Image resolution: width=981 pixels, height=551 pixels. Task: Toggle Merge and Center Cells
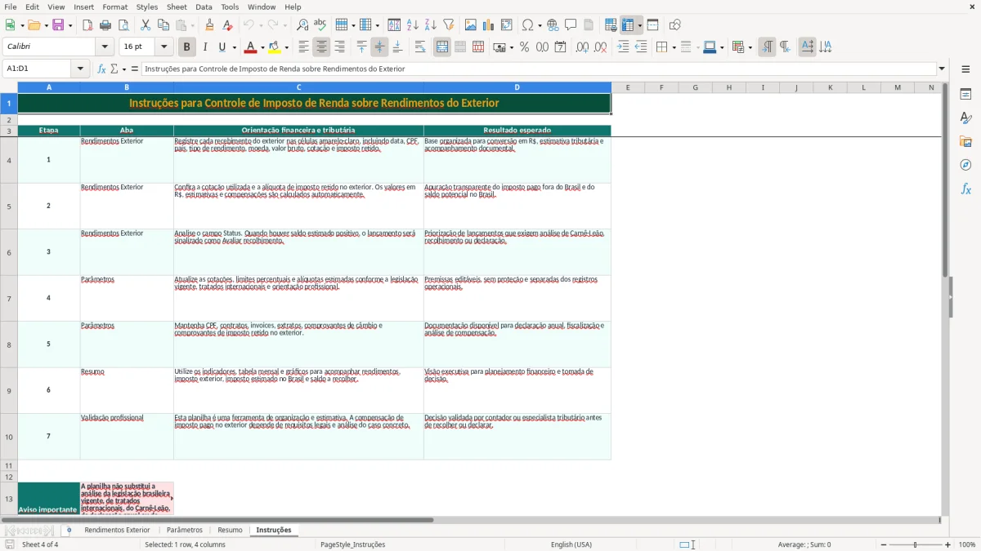point(442,47)
